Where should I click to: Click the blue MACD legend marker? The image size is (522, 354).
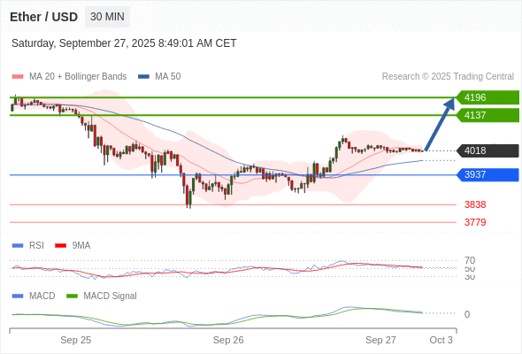pos(18,296)
